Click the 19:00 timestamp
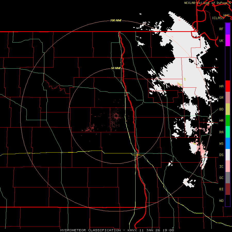 pos(168,230)
